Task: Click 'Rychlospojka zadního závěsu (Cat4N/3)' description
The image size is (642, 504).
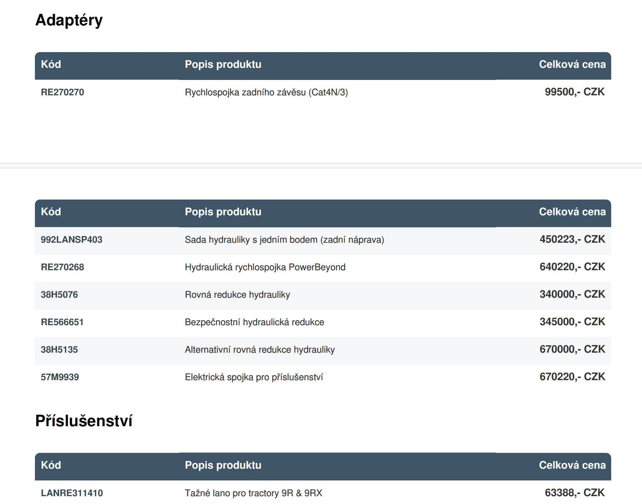Action: tap(266, 92)
